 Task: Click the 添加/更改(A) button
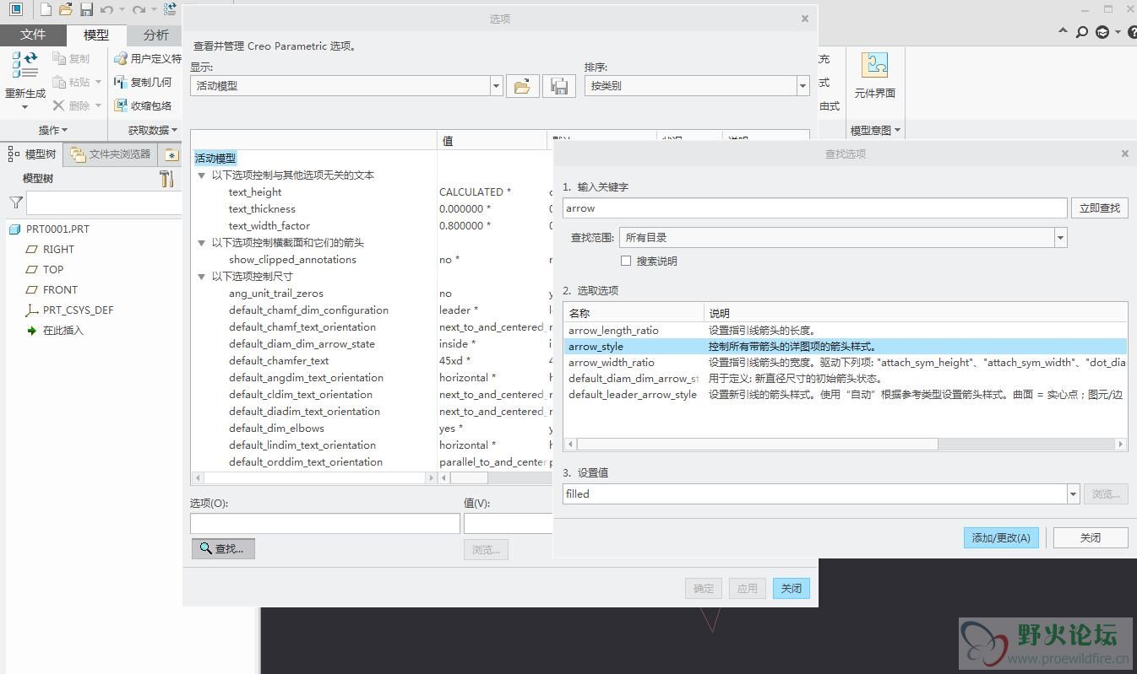[x=1001, y=537]
